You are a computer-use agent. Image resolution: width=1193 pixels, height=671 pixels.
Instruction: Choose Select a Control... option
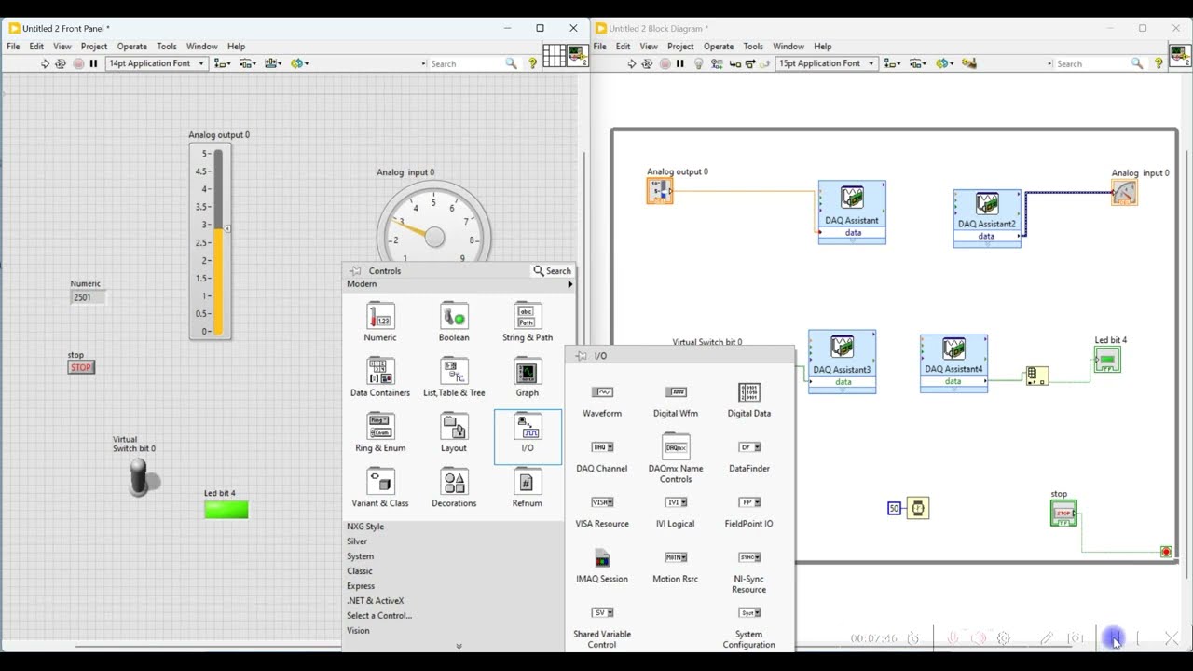click(x=379, y=616)
